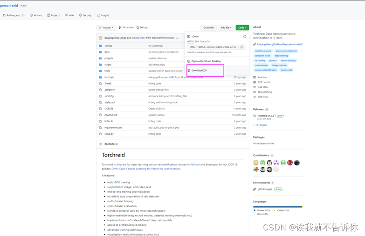Viewport: 365px width, 236px height.
Task: View the 104 watching link
Action: point(262,92)
